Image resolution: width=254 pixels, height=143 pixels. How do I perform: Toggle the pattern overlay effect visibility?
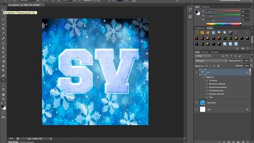[x=207, y=91]
